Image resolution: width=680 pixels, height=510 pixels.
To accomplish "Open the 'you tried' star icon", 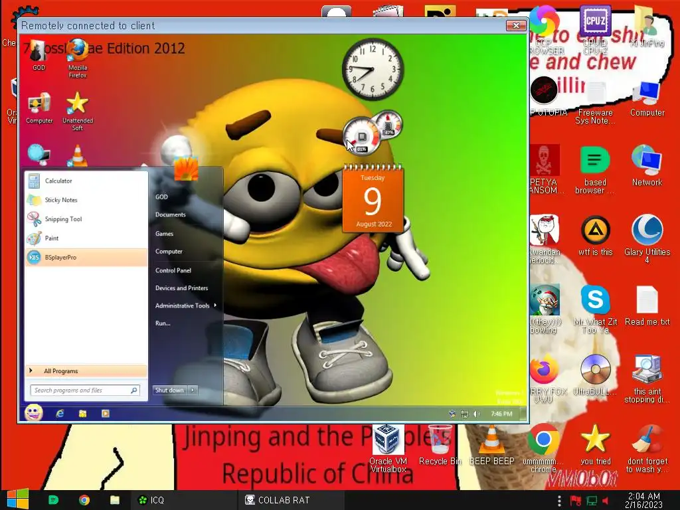I will [x=595, y=445].
